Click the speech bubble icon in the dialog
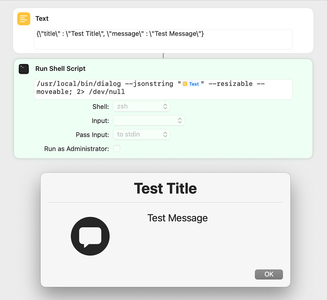 [90, 236]
